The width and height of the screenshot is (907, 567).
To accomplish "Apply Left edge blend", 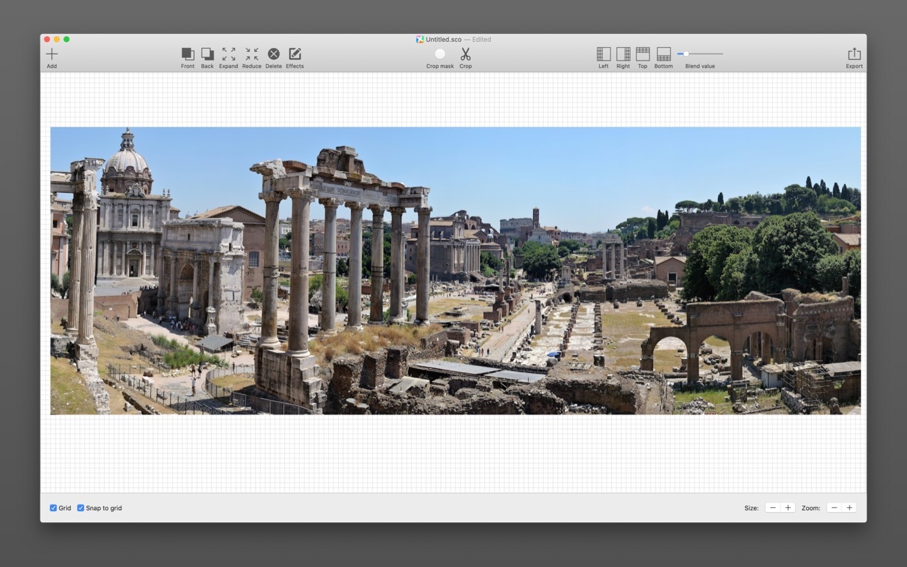I will point(603,54).
